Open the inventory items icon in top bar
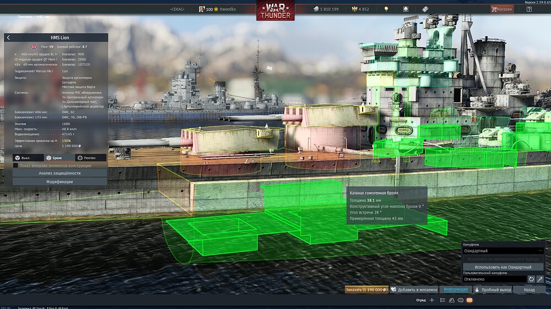This screenshot has width=551, height=309. click(406, 9)
